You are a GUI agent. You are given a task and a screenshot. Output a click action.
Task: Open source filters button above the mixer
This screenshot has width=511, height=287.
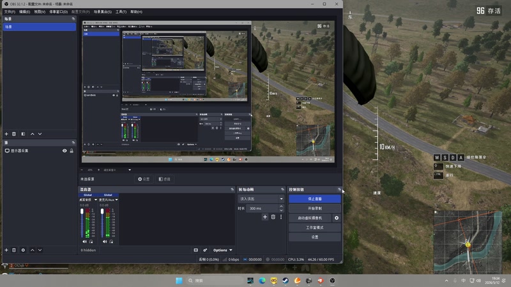pyautogui.click(x=165, y=179)
